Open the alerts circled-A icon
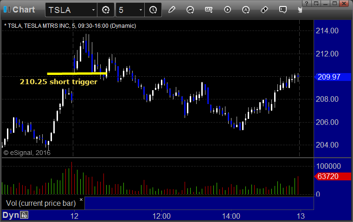Image resolution: width=353 pixels, height=222 pixels. (x=245, y=10)
